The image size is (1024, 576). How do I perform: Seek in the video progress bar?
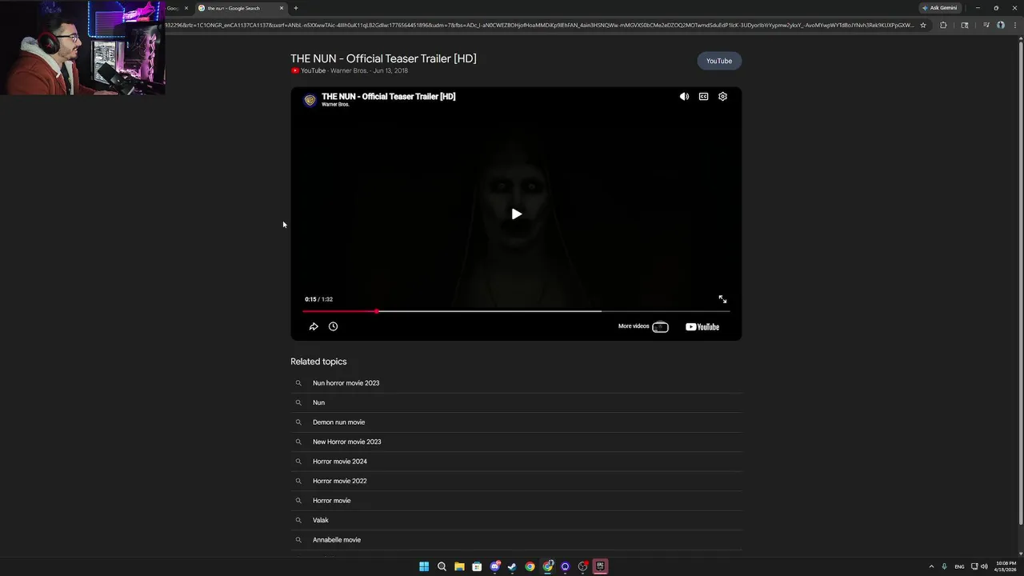516,311
